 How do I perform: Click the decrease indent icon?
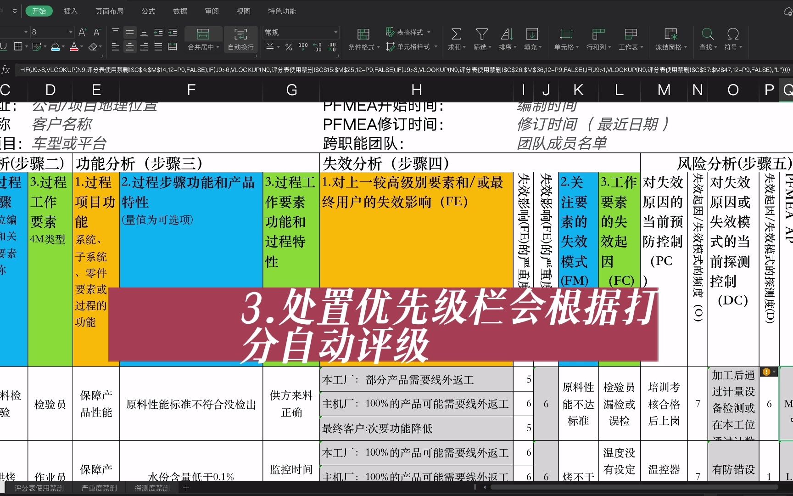coord(158,32)
